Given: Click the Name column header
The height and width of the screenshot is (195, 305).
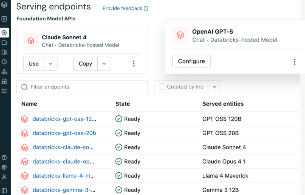Looking at the screenshot, I should click(x=29, y=104).
